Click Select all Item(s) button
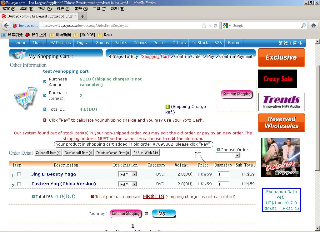This screenshot has height=232, width=320. [x=48, y=153]
